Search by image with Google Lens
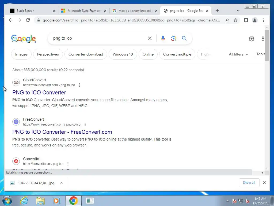Viewport: 274px width, 206px height. [x=173, y=38]
